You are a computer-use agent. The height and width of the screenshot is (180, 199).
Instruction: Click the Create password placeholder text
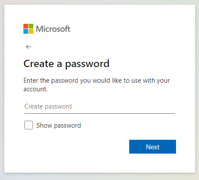click(48, 106)
